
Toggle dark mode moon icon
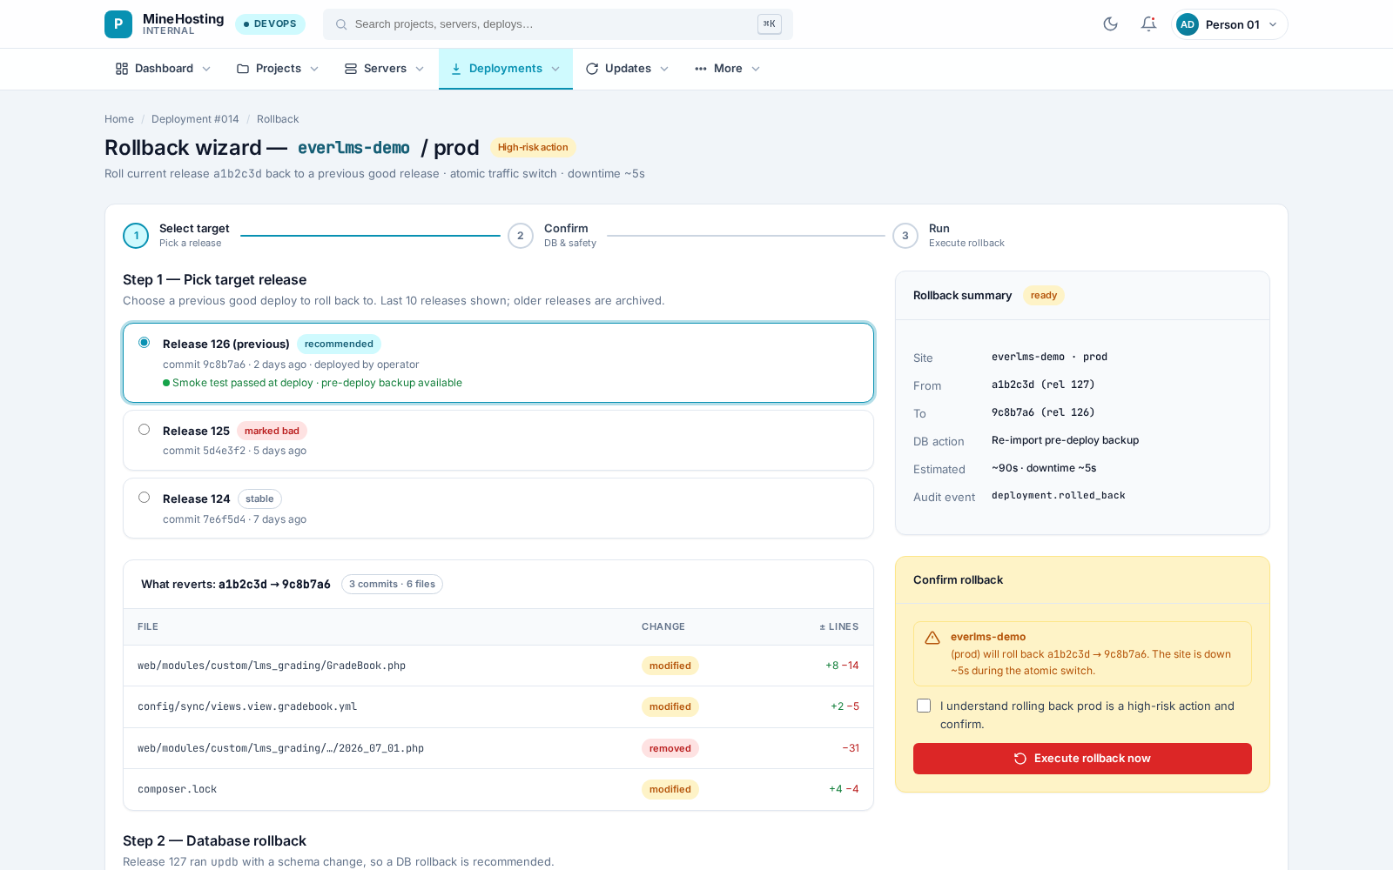1110,24
